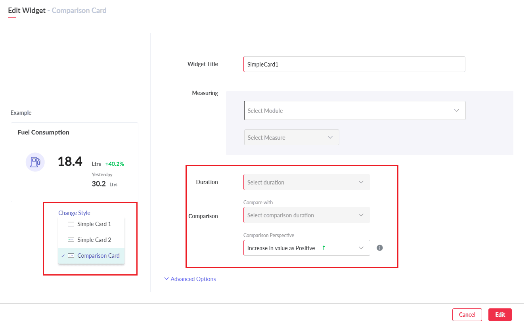This screenshot has width=532, height=325.
Task: Click the checkmark next to Comparison Card
Action: tap(63, 256)
